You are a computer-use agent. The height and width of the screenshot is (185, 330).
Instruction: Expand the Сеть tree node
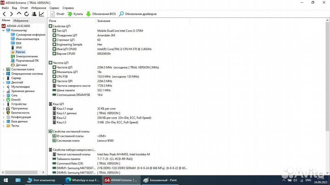click(3, 95)
